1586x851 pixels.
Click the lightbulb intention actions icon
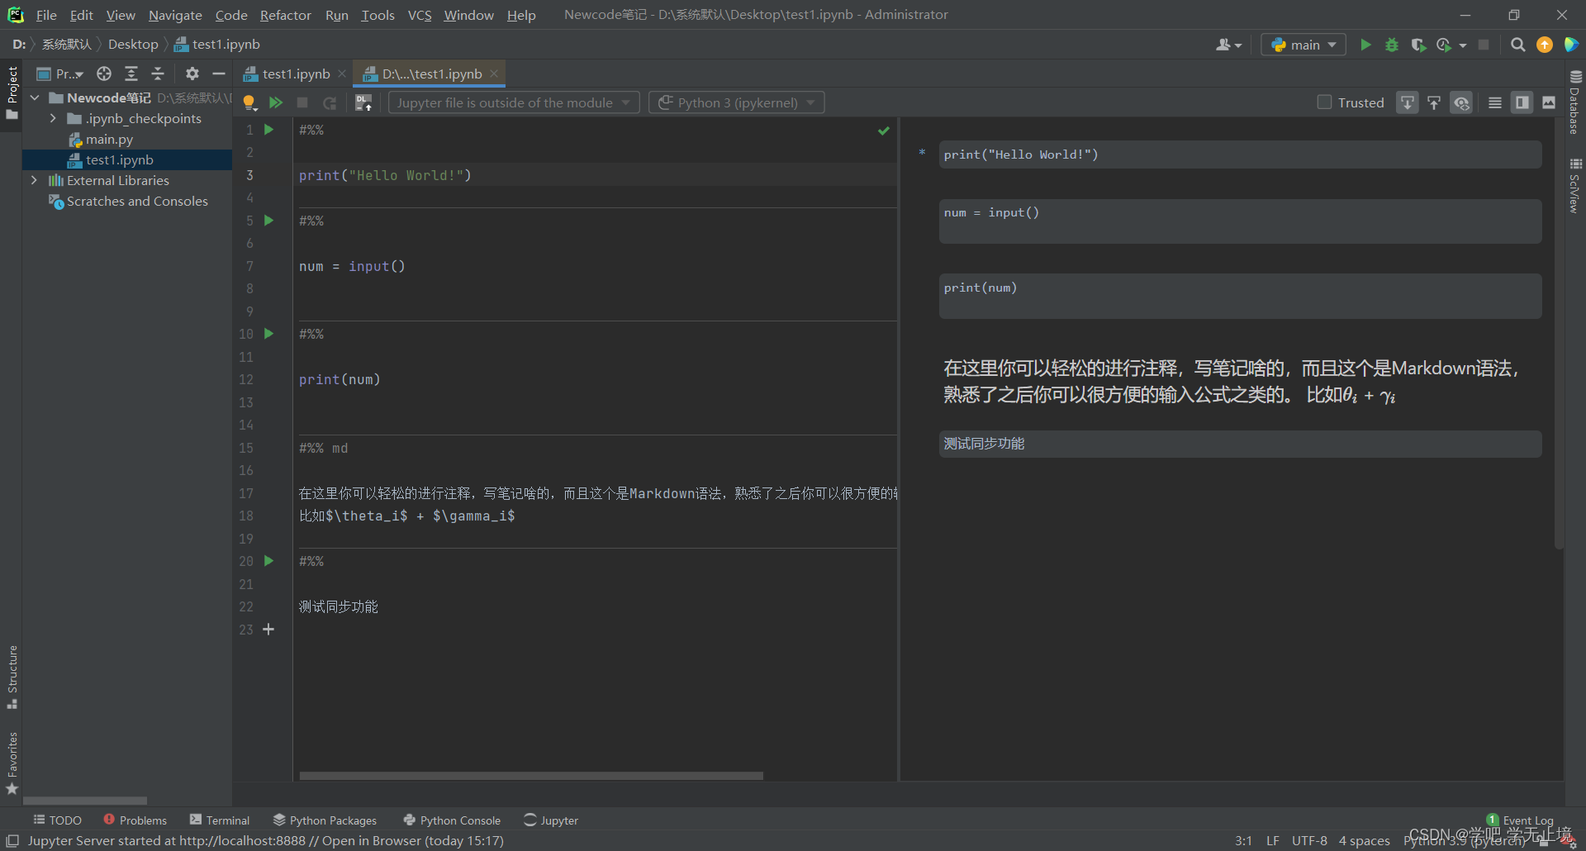249,102
